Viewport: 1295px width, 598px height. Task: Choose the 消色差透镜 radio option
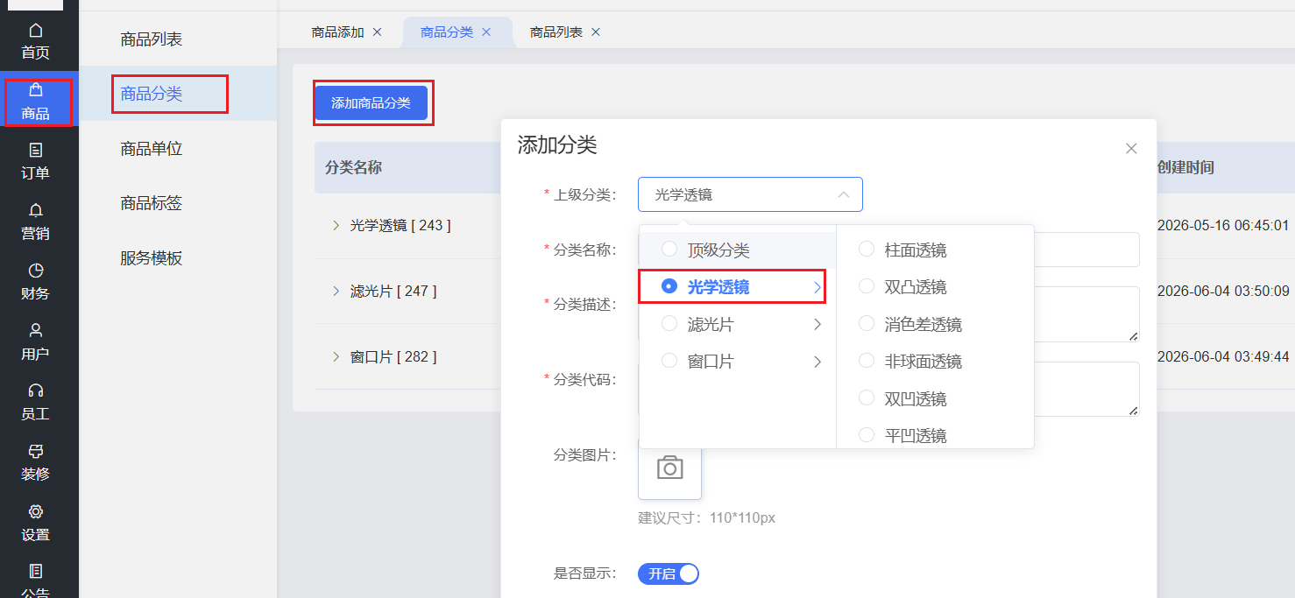pos(867,324)
